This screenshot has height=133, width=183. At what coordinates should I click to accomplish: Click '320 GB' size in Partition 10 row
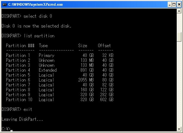click(x=87, y=100)
